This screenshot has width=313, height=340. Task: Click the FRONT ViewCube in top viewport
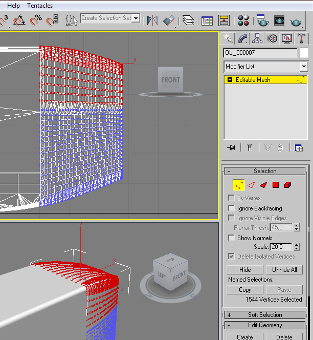(170, 80)
